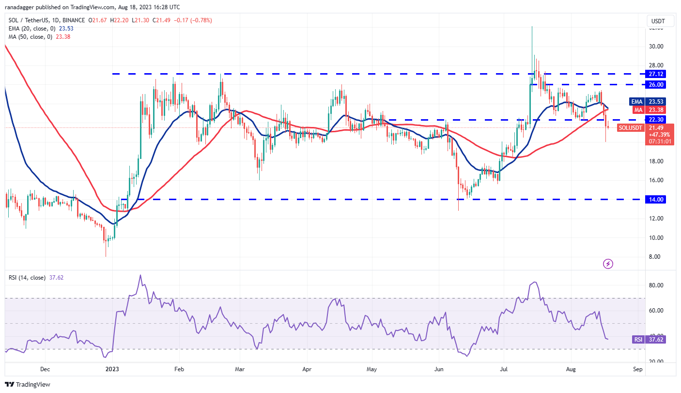This screenshot has width=681, height=393.
Task: Select the 27.12 resistance level label
Action: click(655, 74)
